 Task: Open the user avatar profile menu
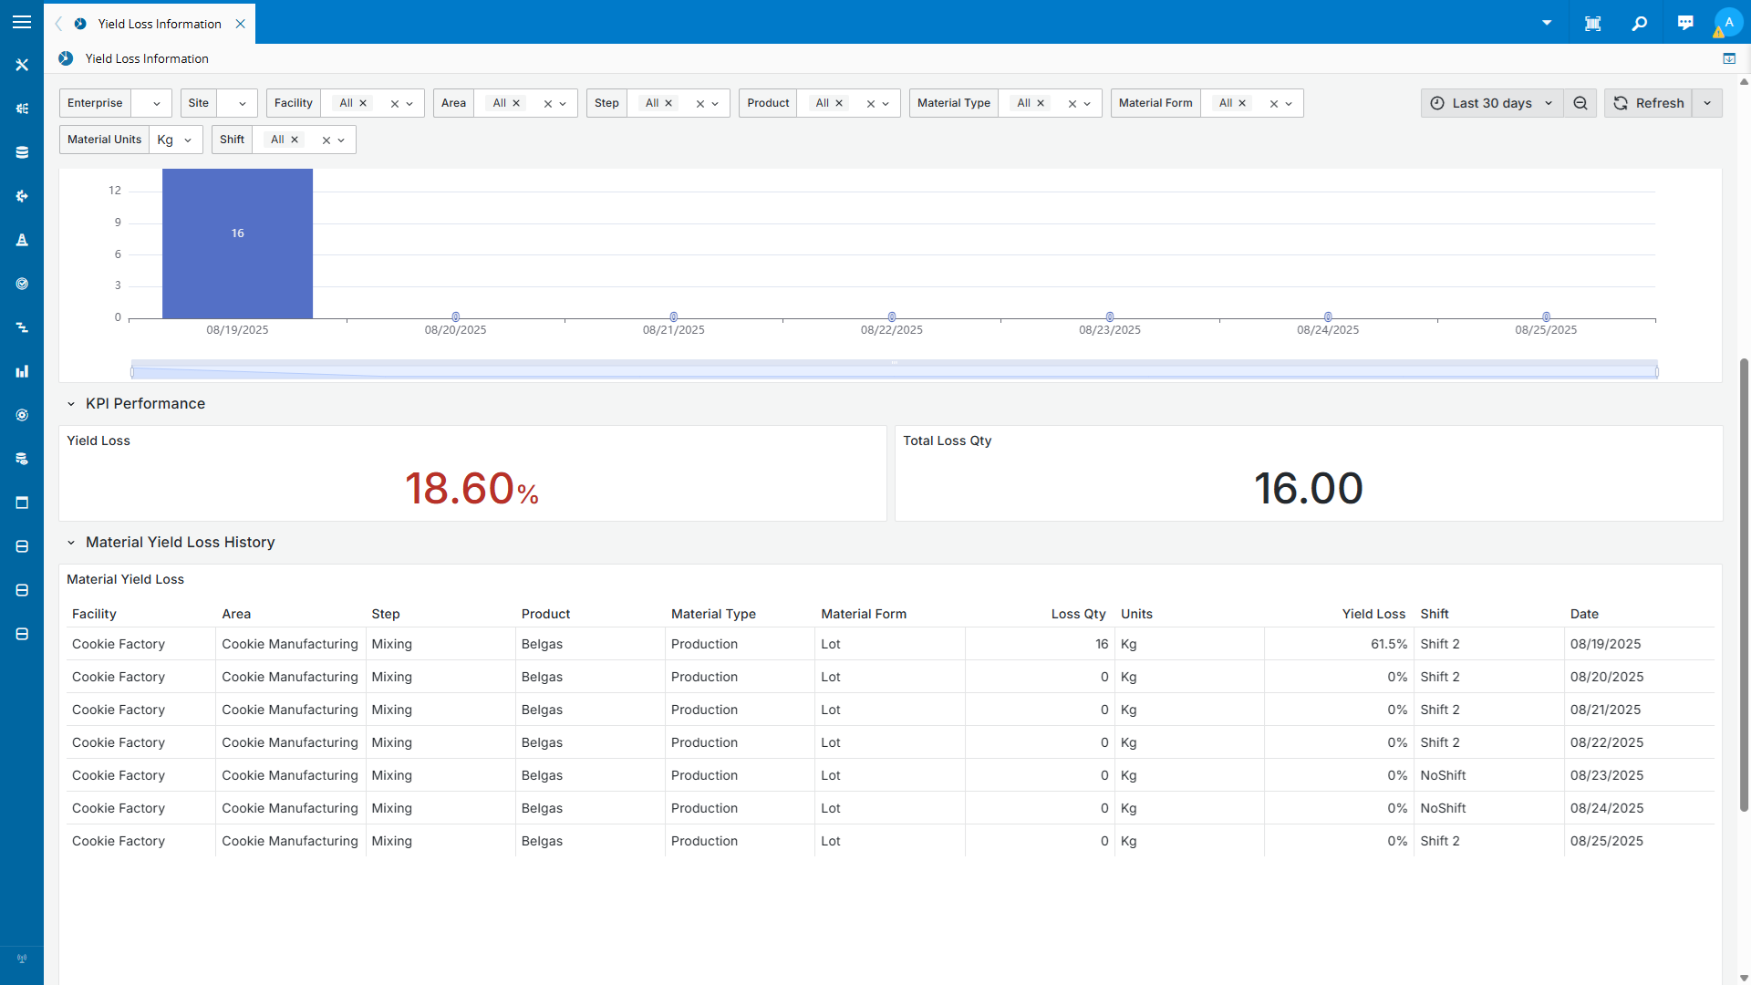[x=1727, y=24]
